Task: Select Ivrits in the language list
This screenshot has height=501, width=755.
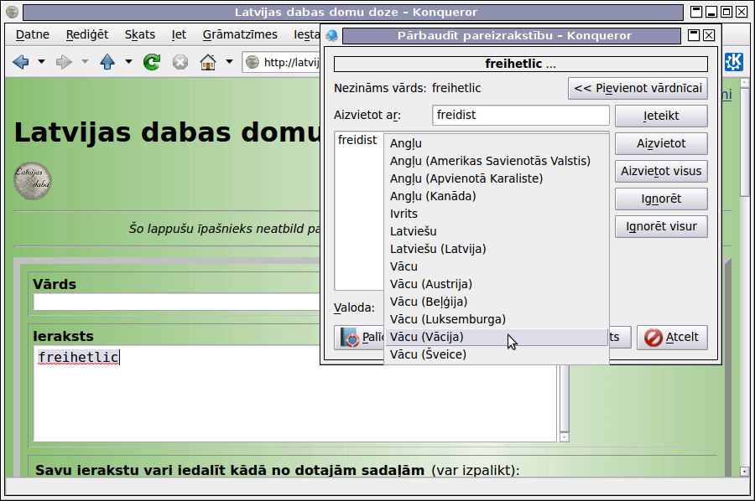Action: [x=496, y=214]
